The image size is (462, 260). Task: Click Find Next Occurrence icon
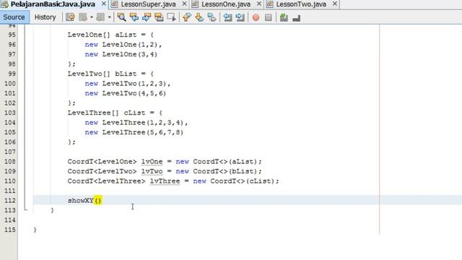[147, 17]
